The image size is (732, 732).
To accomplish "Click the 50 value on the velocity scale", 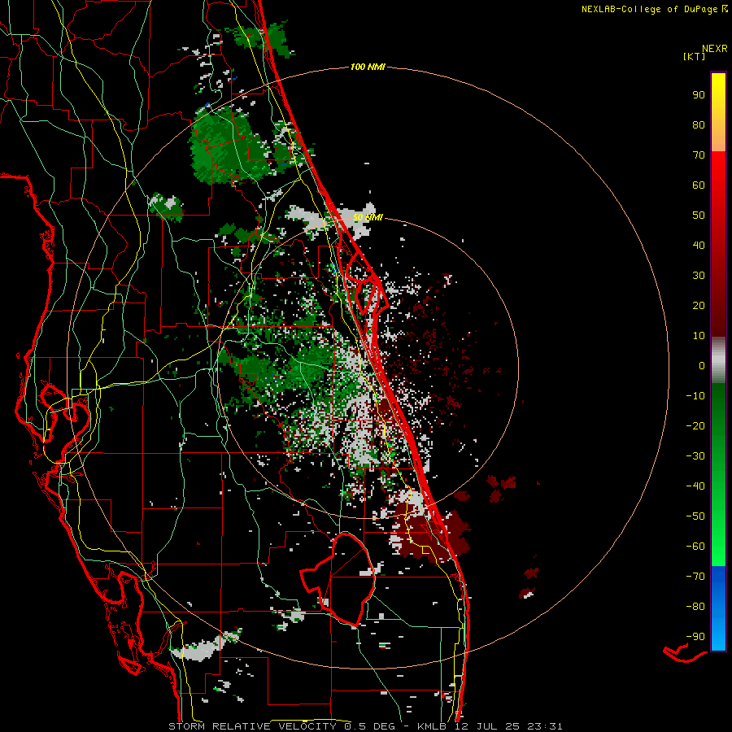I will coord(699,216).
